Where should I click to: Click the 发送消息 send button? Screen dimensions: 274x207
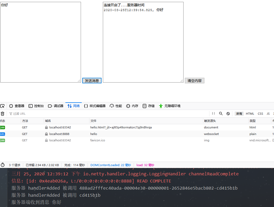(92, 81)
